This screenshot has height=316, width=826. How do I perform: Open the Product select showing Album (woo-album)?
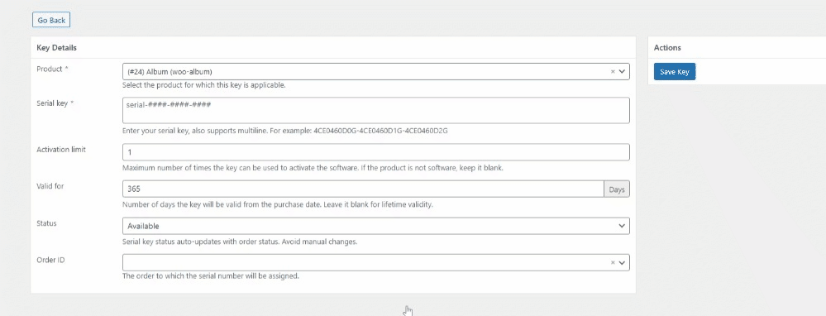click(x=375, y=72)
